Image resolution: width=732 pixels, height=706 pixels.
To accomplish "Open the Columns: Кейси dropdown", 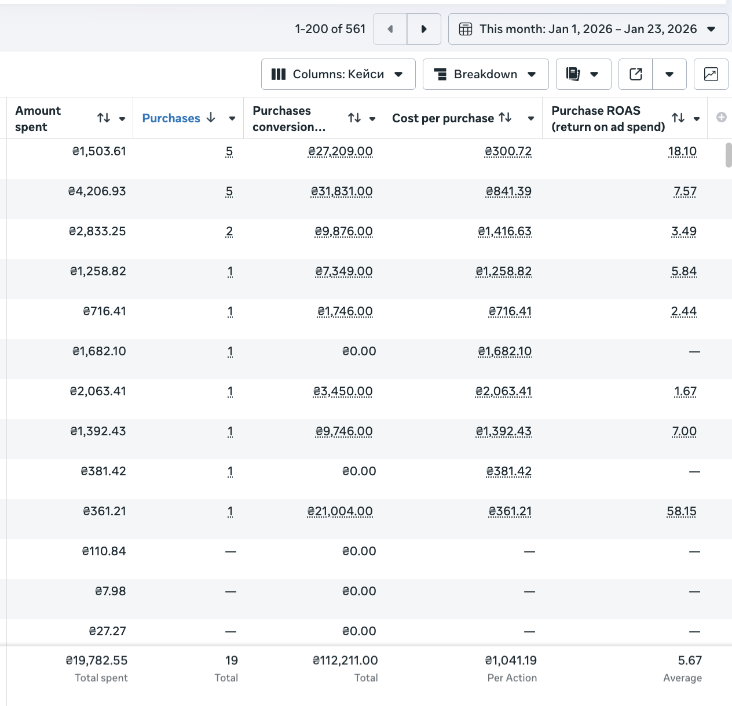I will tap(338, 74).
